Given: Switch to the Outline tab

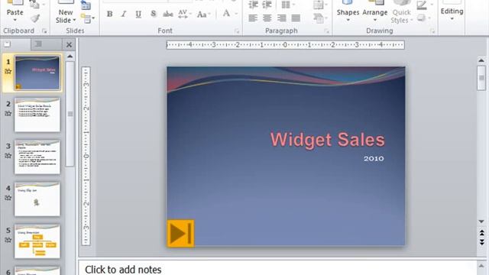Looking at the screenshot, I should coord(38,44).
